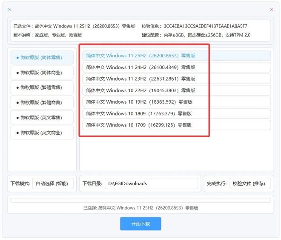
Task: Close the dialog with the red X
Action: [x=272, y=9]
